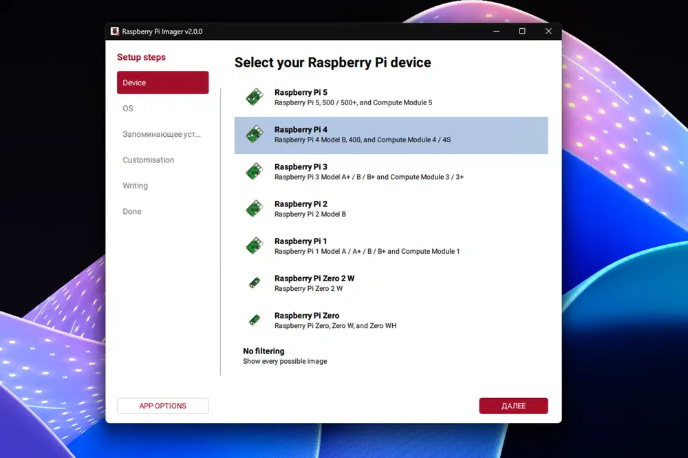Open the Writing step
The width and height of the screenshot is (688, 458).
(163, 186)
